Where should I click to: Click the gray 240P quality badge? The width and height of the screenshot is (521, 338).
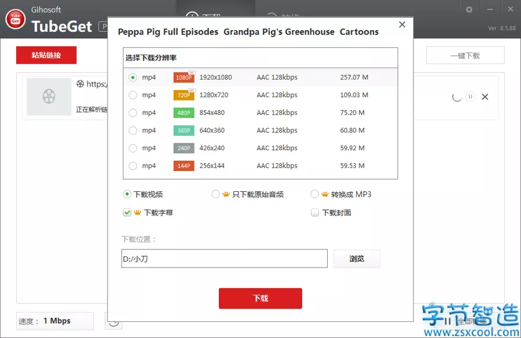184,148
